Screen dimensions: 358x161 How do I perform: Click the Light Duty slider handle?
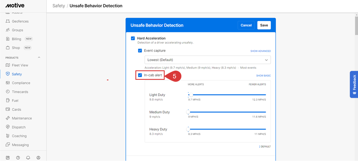coord(191,95)
